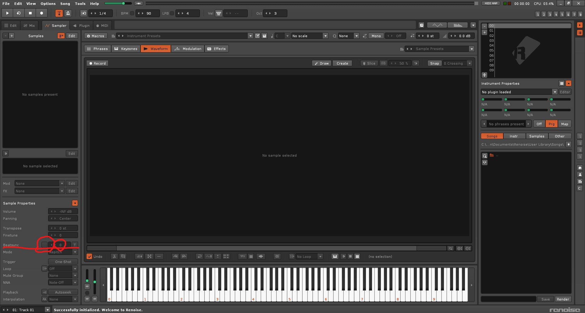The height and width of the screenshot is (313, 585).
Task: Click the Macros button
Action: (96, 36)
